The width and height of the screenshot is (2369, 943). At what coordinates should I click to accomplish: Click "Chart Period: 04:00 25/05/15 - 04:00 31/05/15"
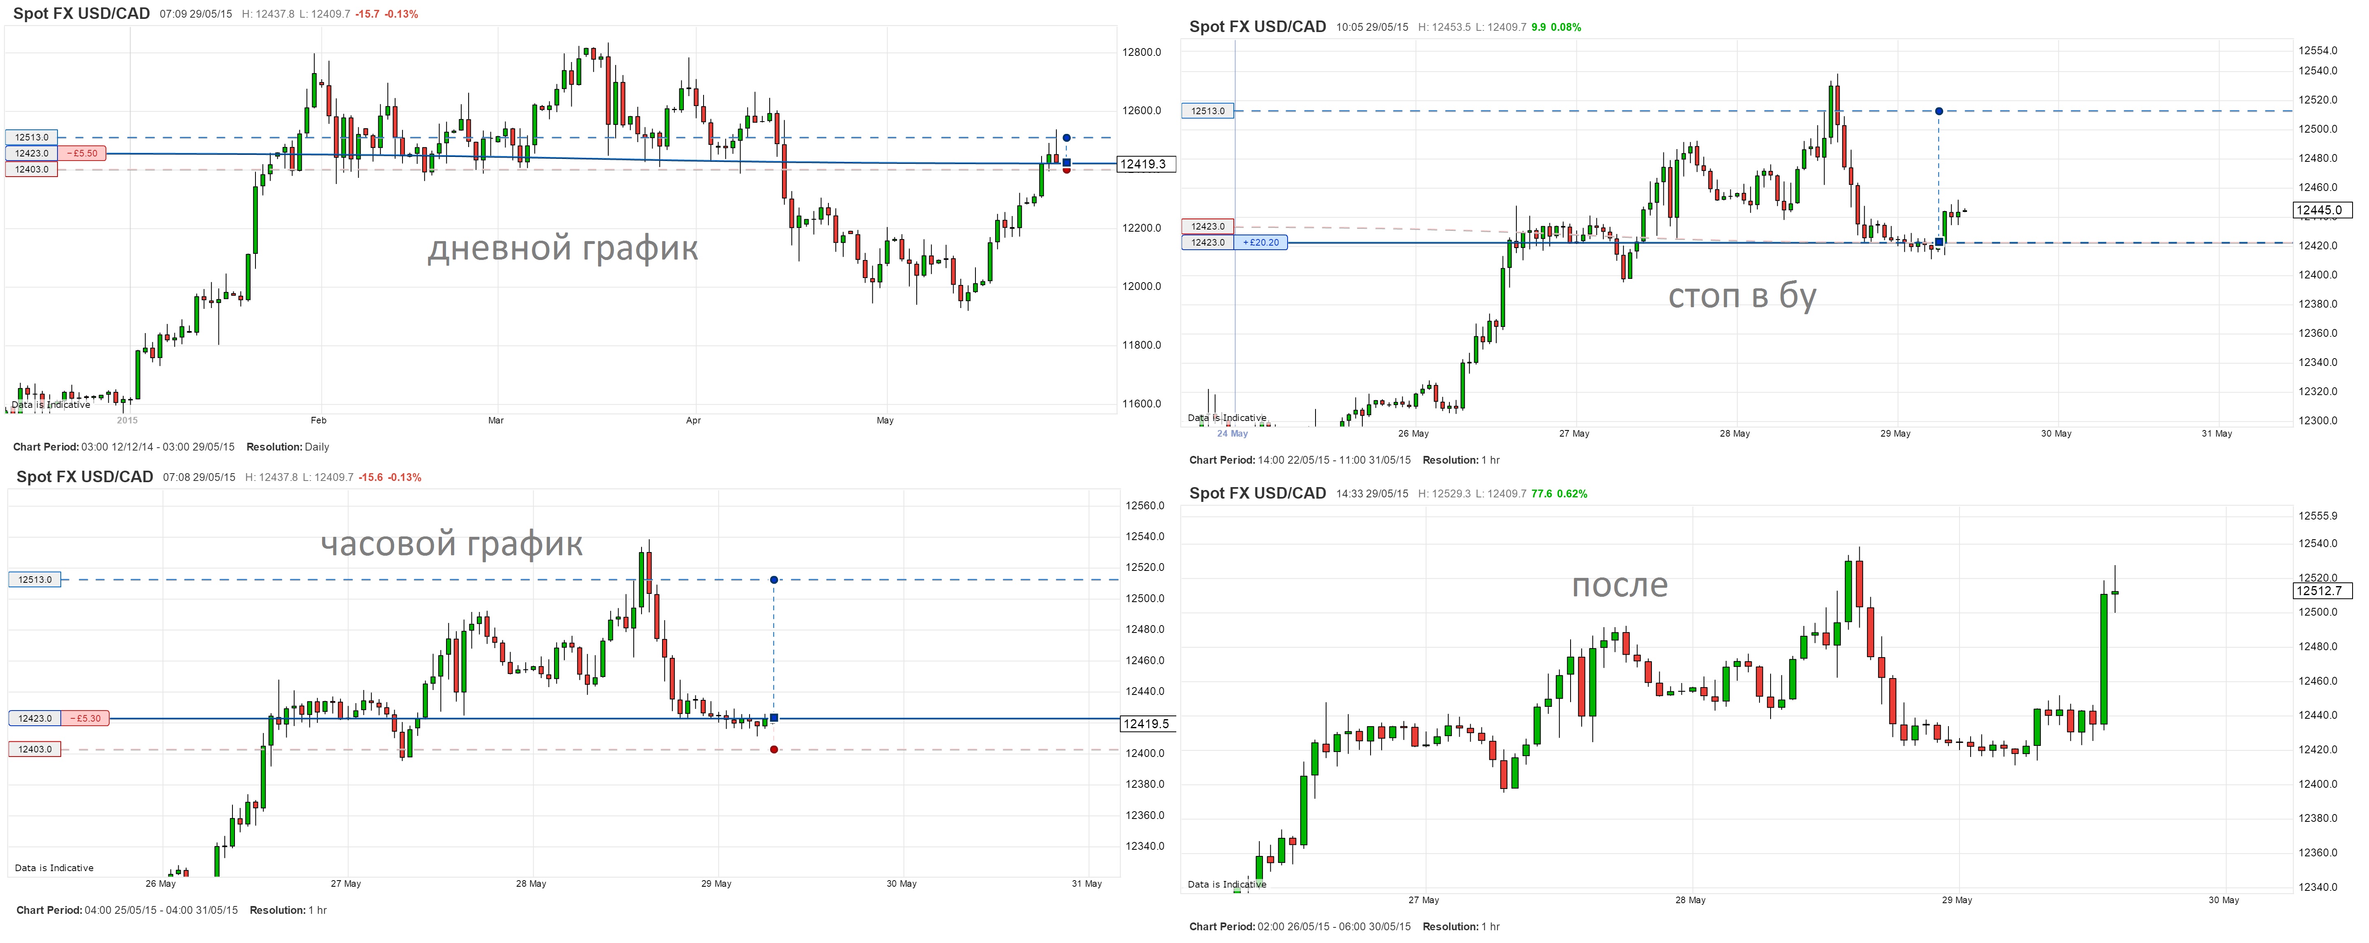click(x=127, y=911)
